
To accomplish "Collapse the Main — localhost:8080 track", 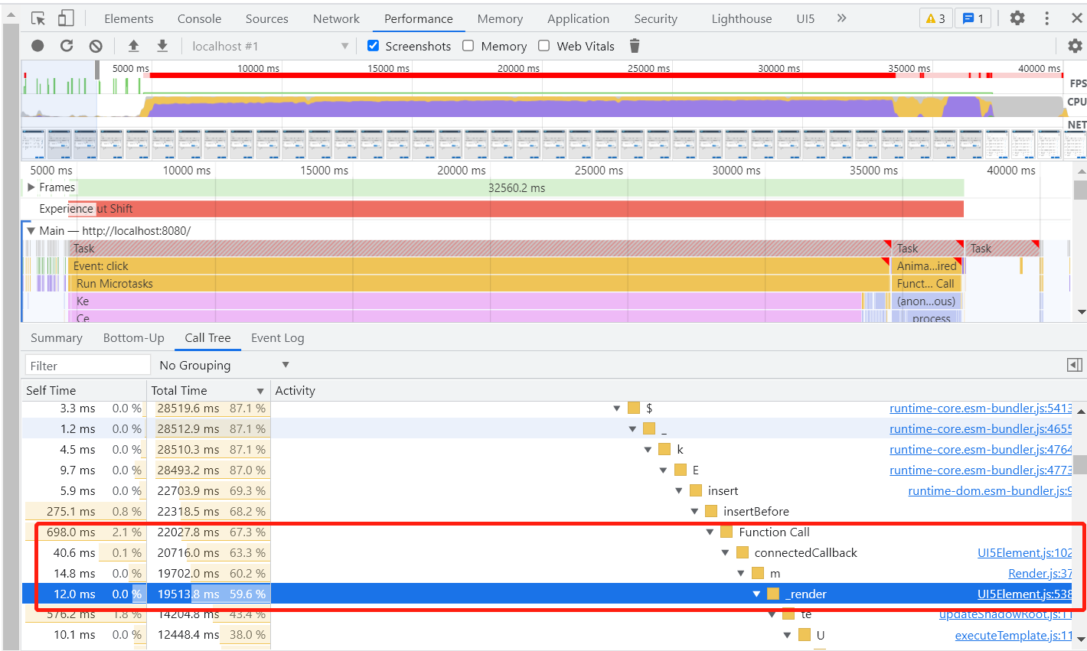I will point(31,230).
